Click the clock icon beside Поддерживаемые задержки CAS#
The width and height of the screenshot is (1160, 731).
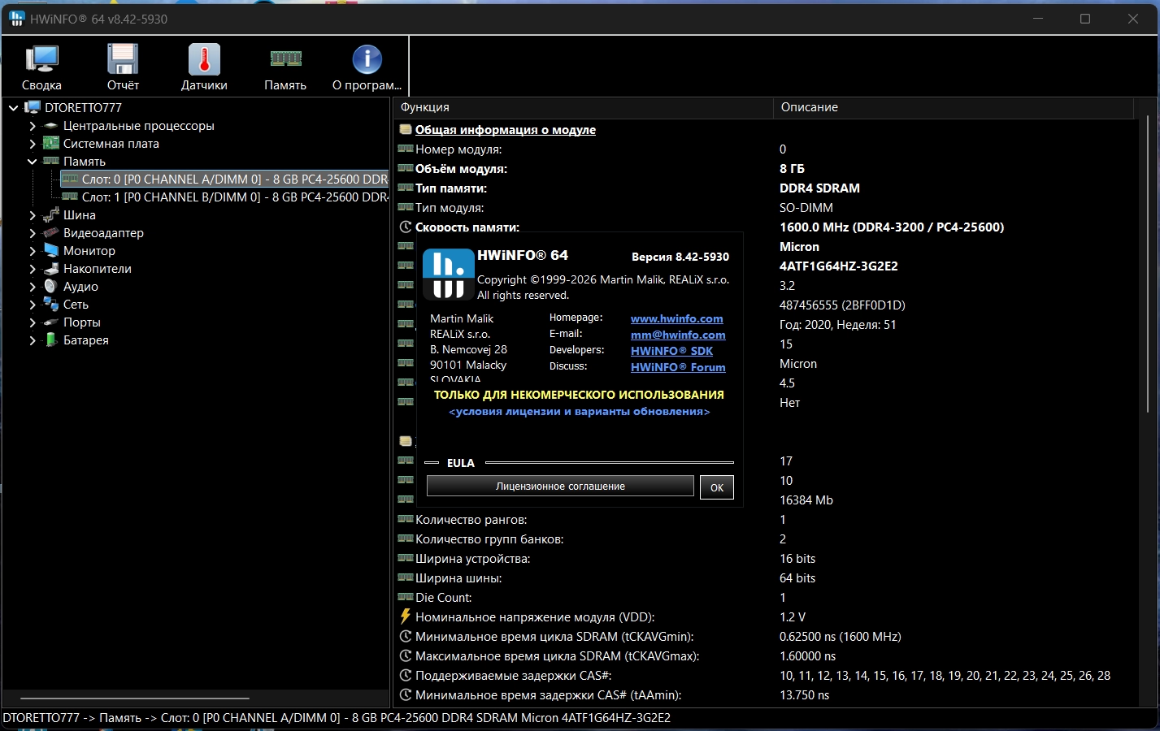(x=406, y=675)
